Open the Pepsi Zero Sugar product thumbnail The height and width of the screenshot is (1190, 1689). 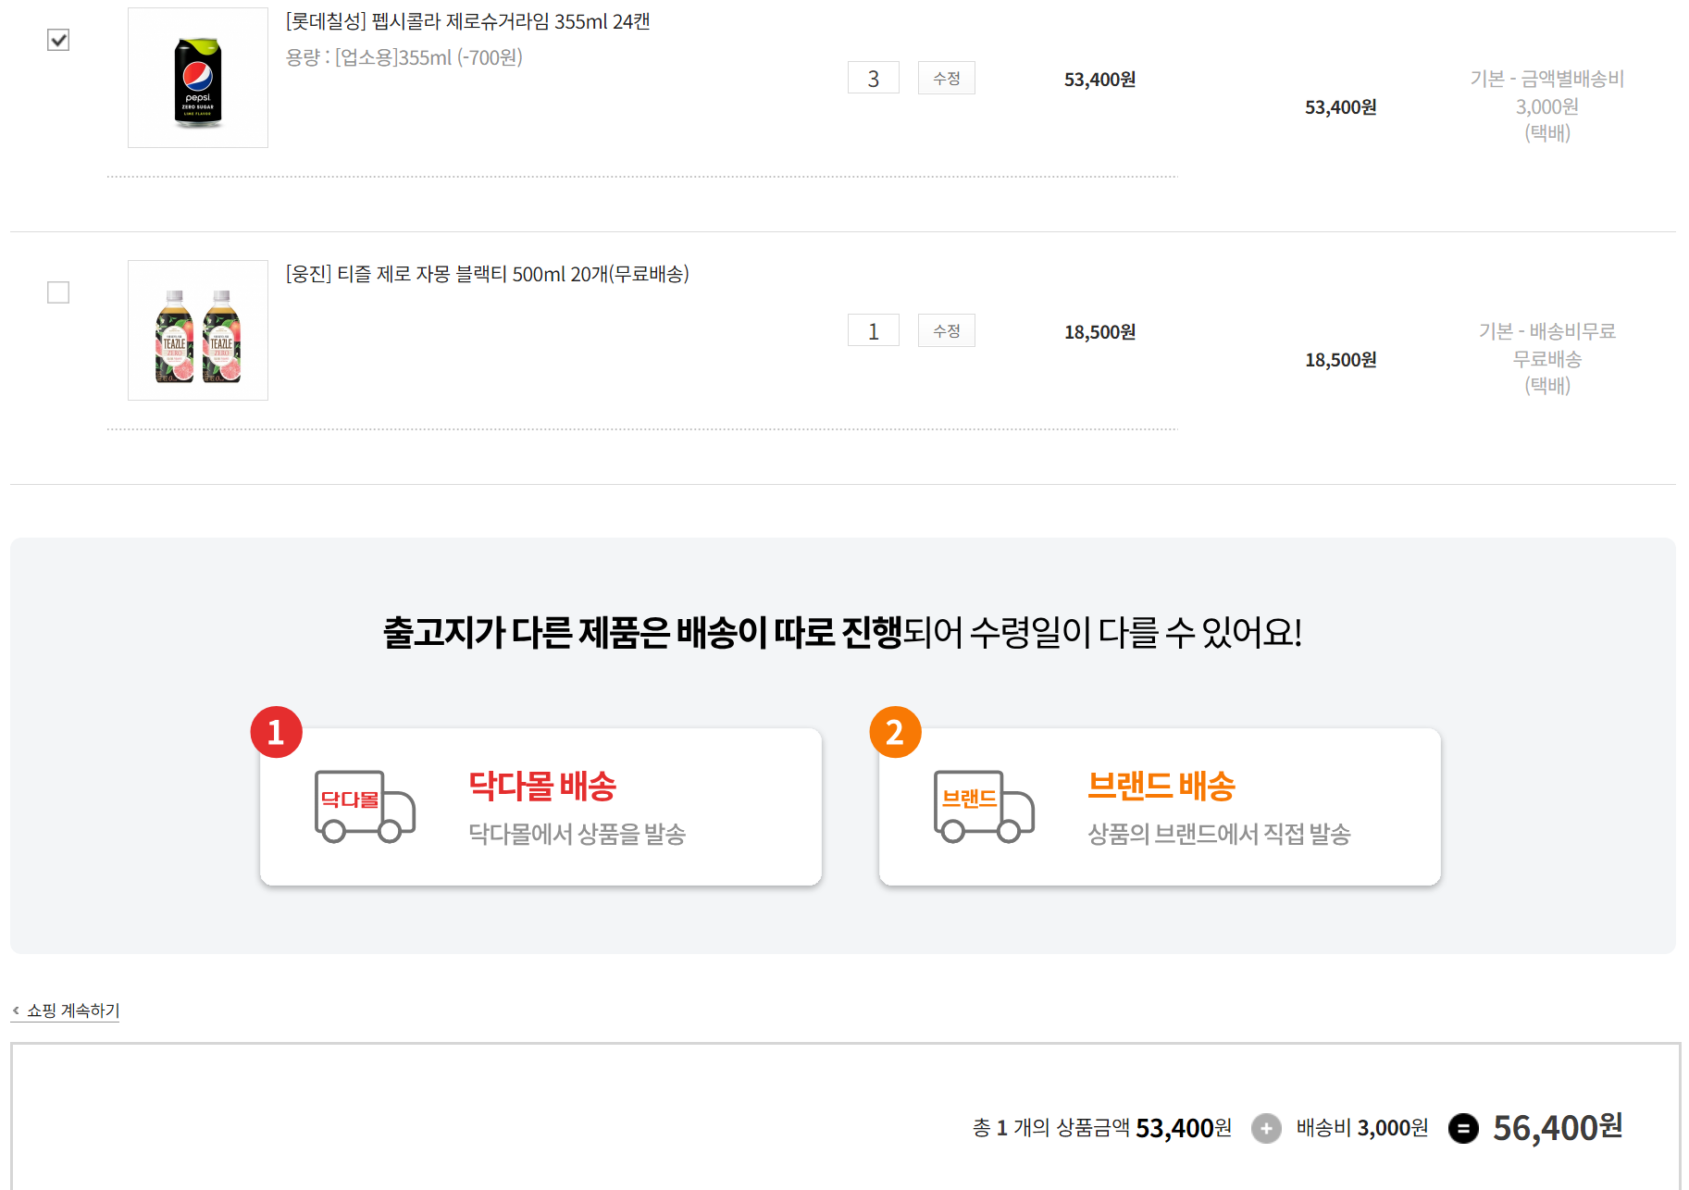click(198, 78)
